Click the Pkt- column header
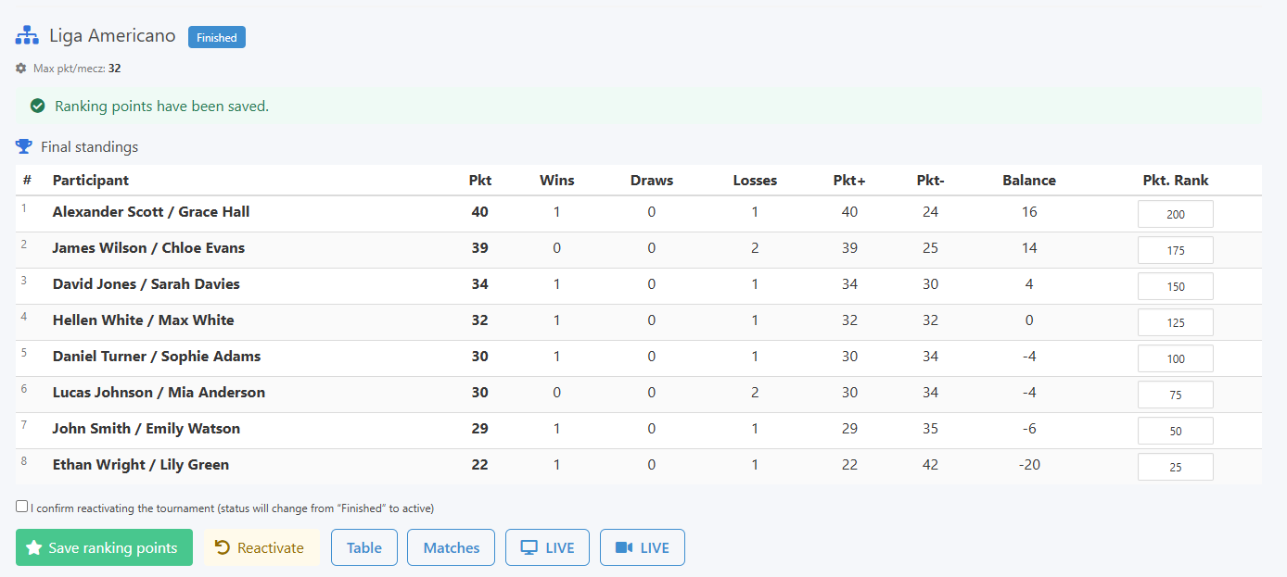This screenshot has width=1287, height=577. 931,181
